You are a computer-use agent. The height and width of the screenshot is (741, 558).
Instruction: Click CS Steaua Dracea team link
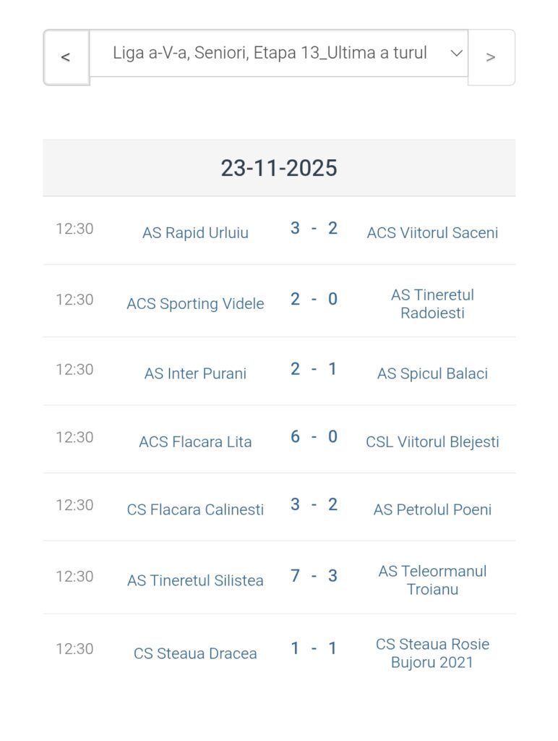click(195, 653)
